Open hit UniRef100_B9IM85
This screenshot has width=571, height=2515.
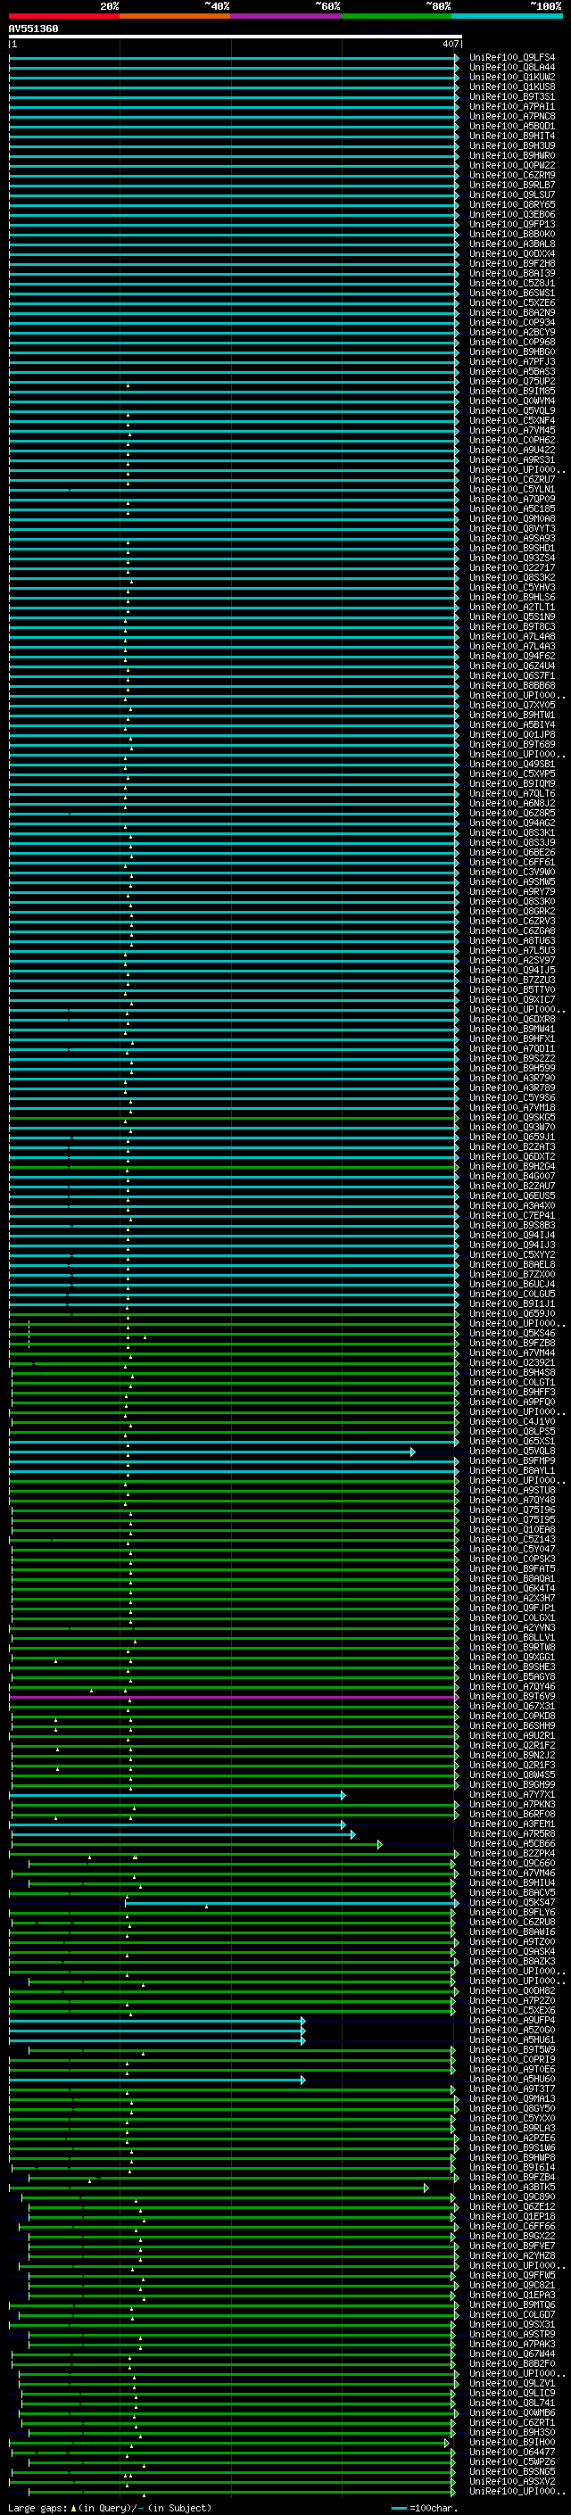tap(512, 392)
